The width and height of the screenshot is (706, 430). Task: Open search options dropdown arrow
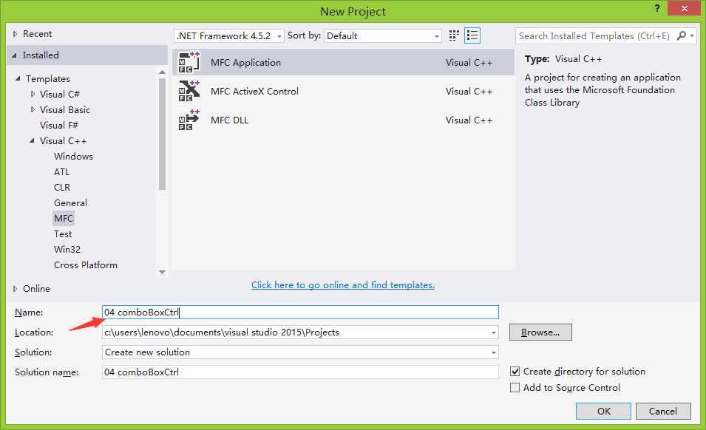pyautogui.click(x=692, y=35)
